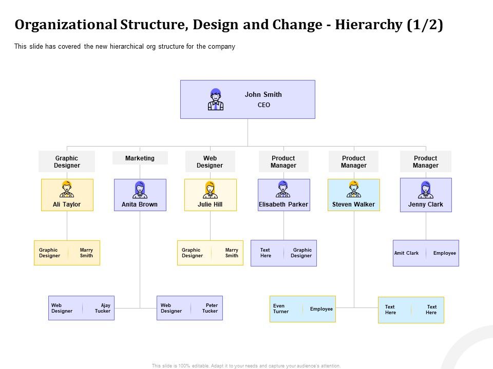Click the John Smith CEO avatar icon

(216, 99)
